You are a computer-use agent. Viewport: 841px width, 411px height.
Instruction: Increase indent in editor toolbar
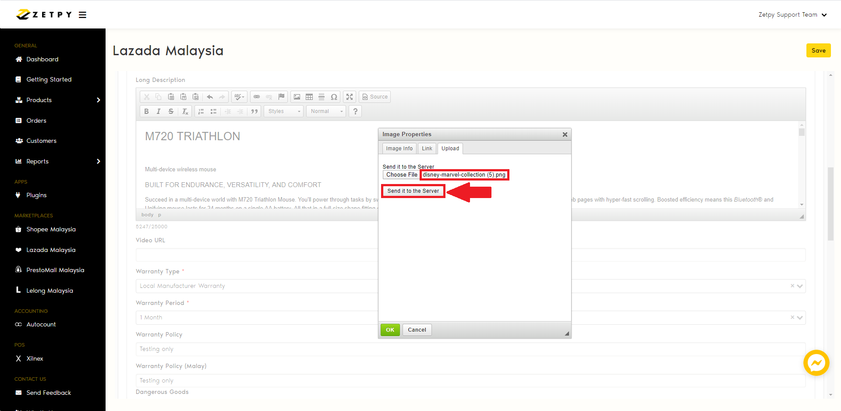click(x=240, y=111)
